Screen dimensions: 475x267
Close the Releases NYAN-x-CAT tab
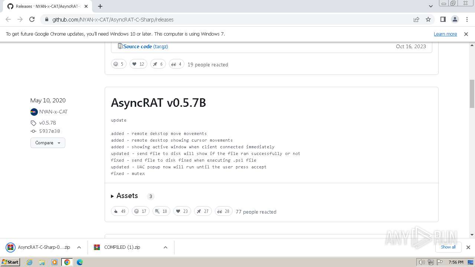[86, 6]
